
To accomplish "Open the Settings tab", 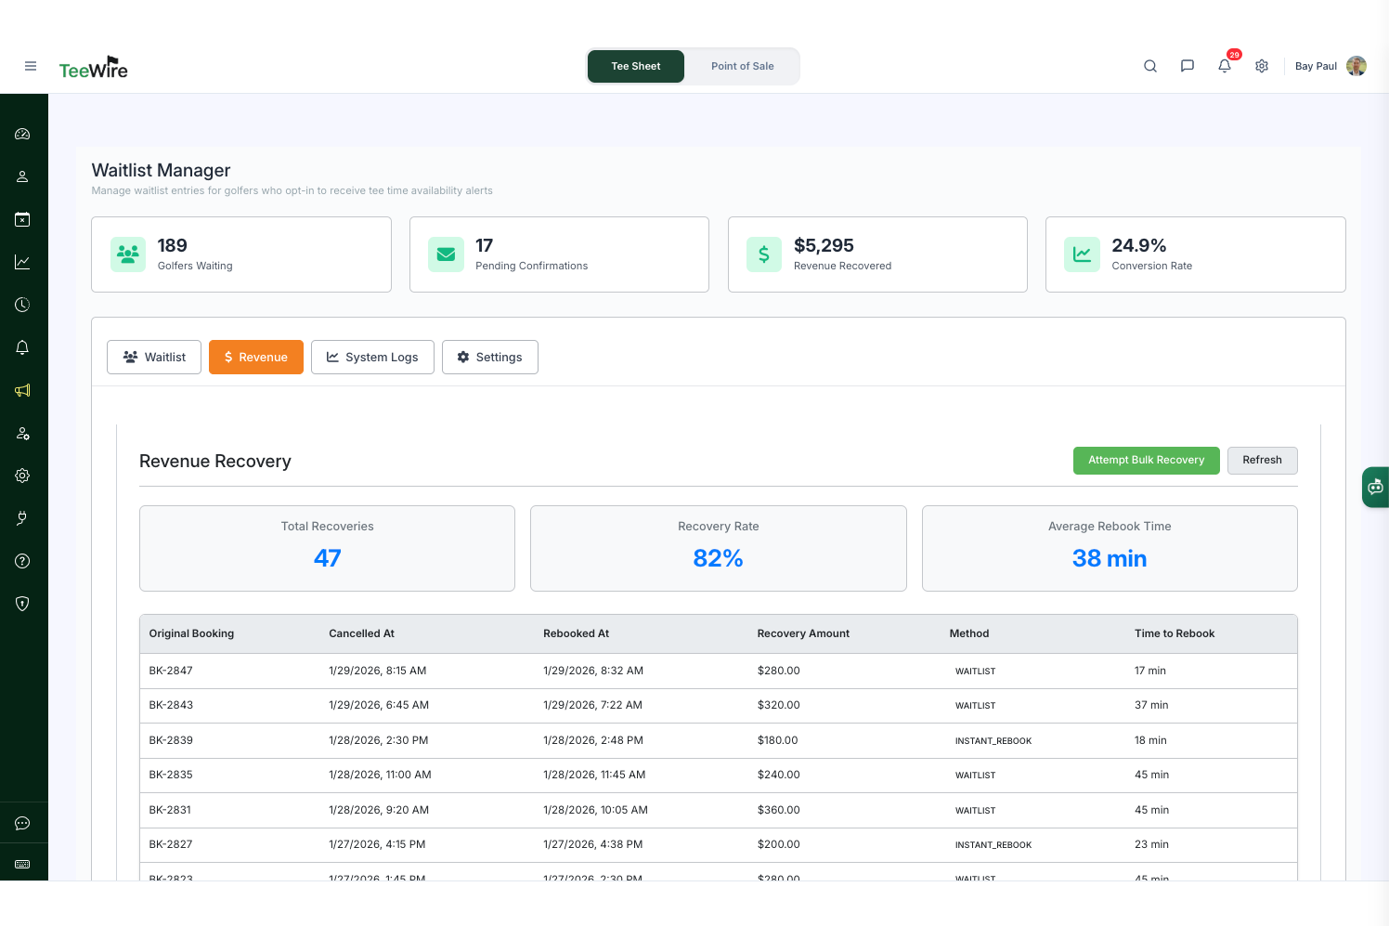I will click(490, 357).
